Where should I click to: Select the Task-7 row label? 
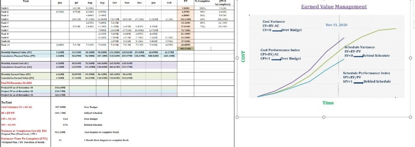[x=5, y=30]
